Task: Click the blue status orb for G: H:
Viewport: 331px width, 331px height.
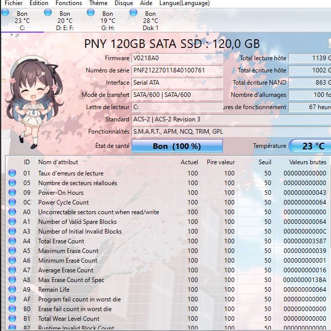Action: [x=91, y=12]
